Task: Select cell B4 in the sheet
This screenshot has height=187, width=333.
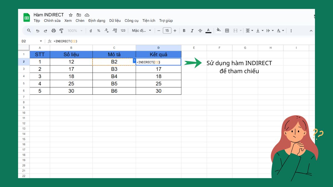Action: [x=71, y=76]
